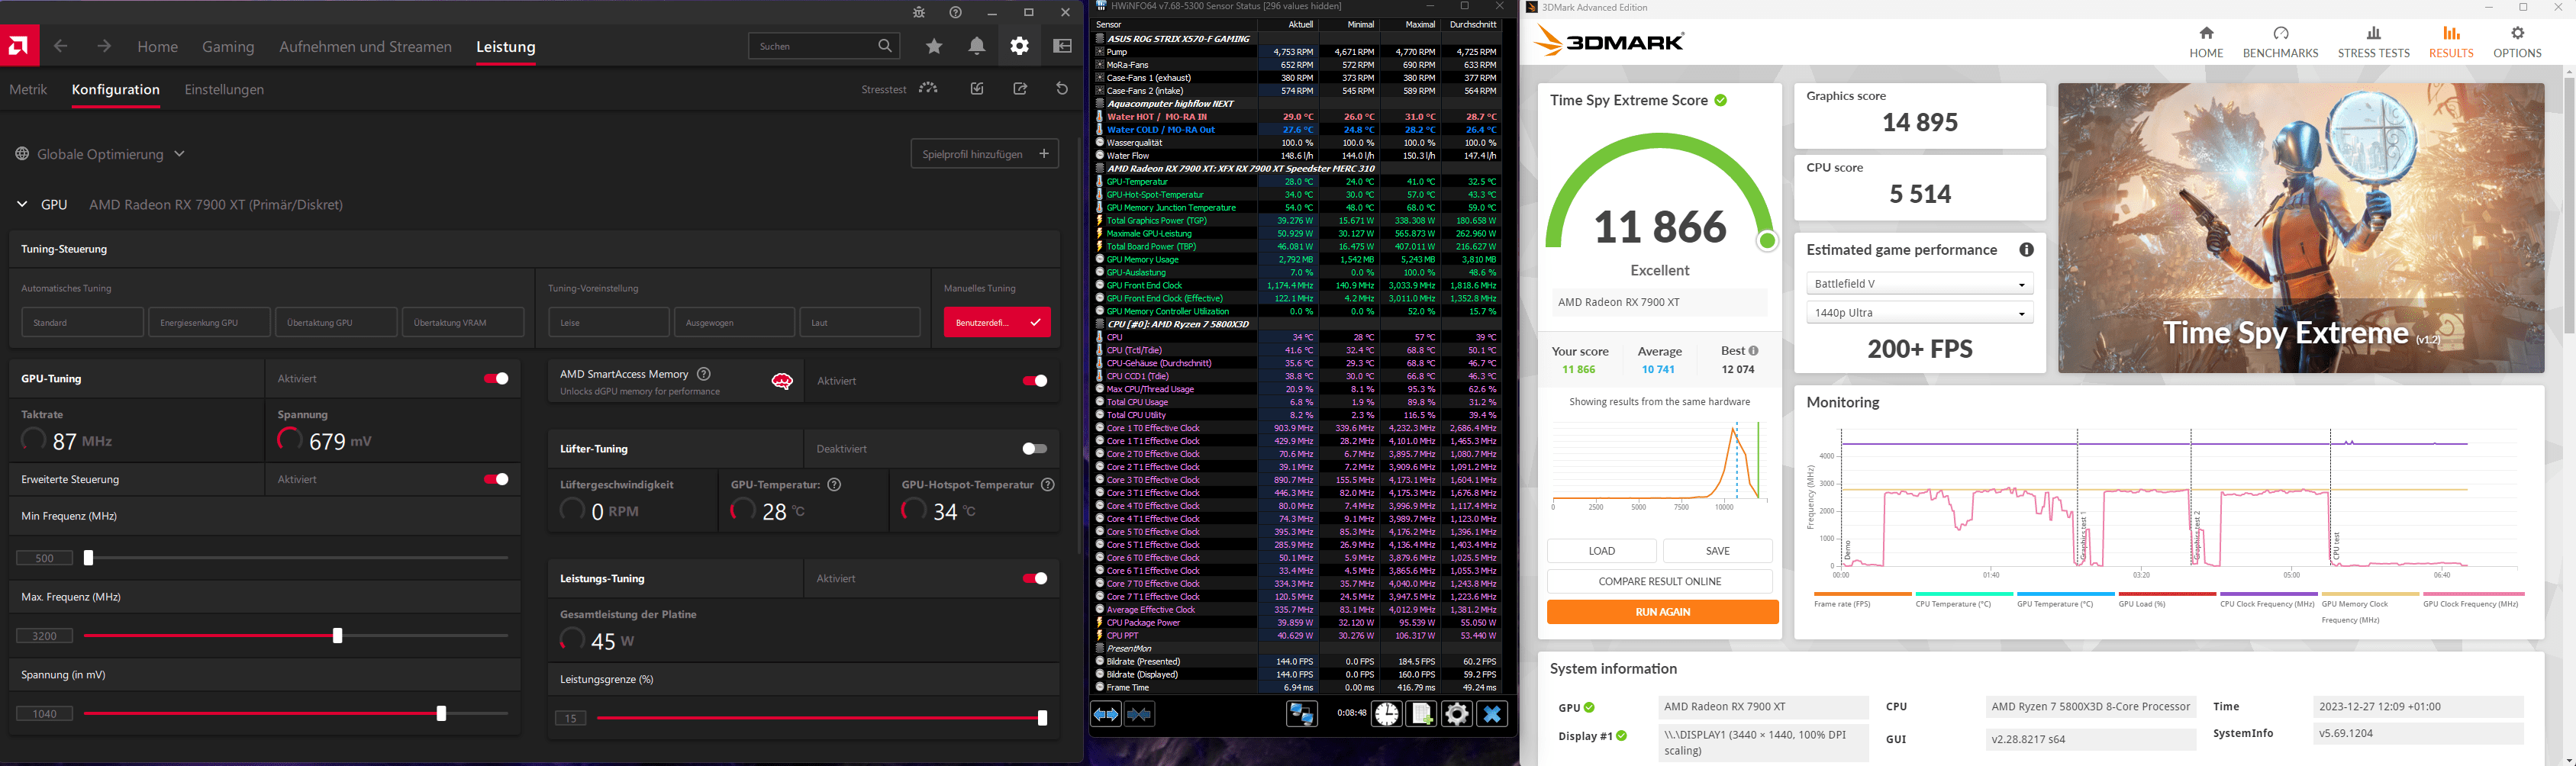Click the Max. Frequenz slider handle
The width and height of the screenshot is (2576, 766).
[337, 636]
